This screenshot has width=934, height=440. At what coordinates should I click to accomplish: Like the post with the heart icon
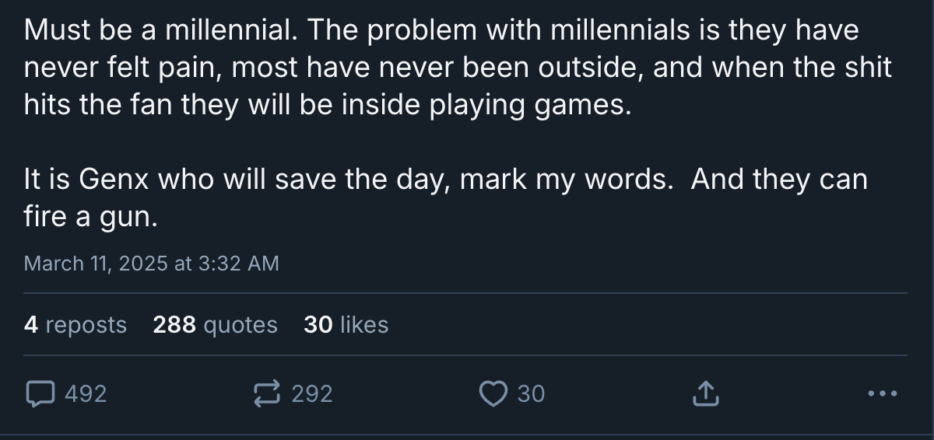[x=493, y=394]
